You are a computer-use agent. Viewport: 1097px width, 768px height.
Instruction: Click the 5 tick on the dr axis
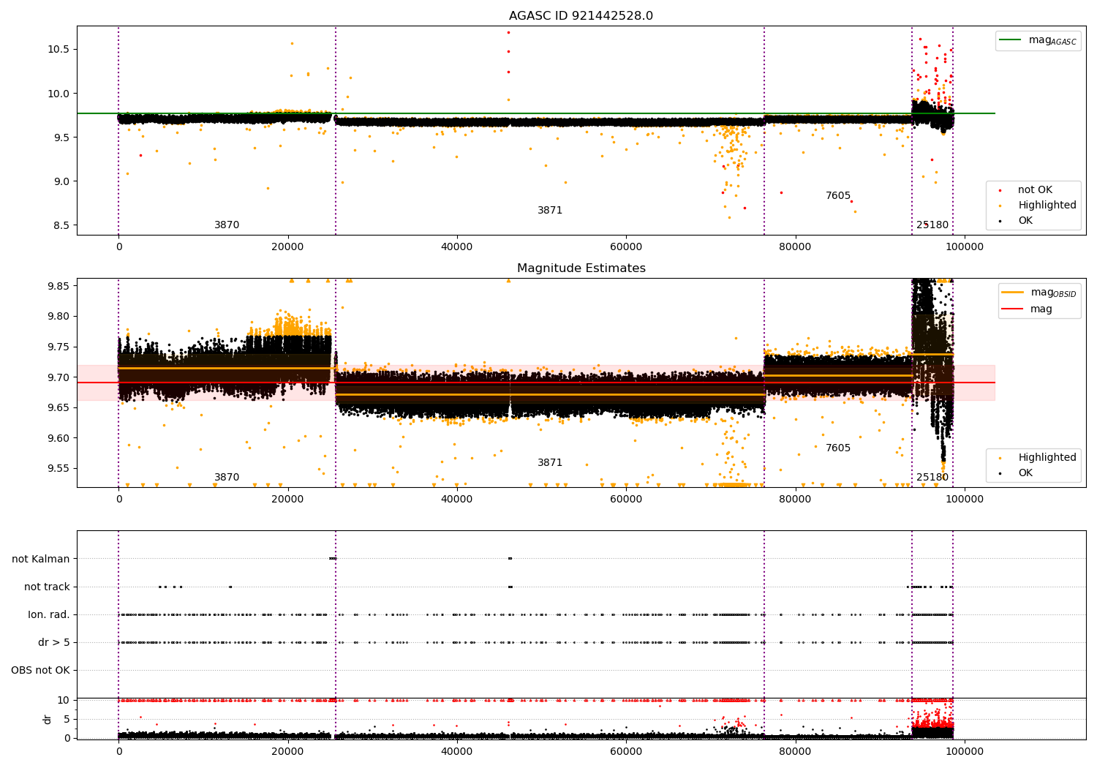pyautogui.click(x=67, y=719)
